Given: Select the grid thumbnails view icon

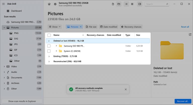Looking at the screenshot, I should click(x=132, y=4).
